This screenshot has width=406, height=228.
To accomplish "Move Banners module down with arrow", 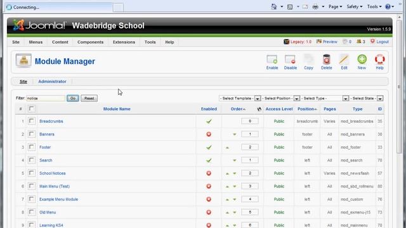I will pyautogui.click(x=234, y=134).
